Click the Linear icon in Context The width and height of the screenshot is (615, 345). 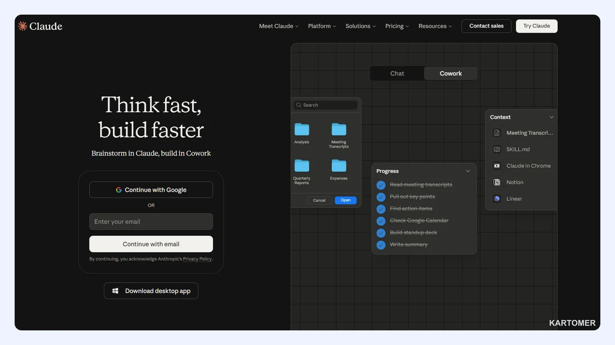pyautogui.click(x=497, y=199)
